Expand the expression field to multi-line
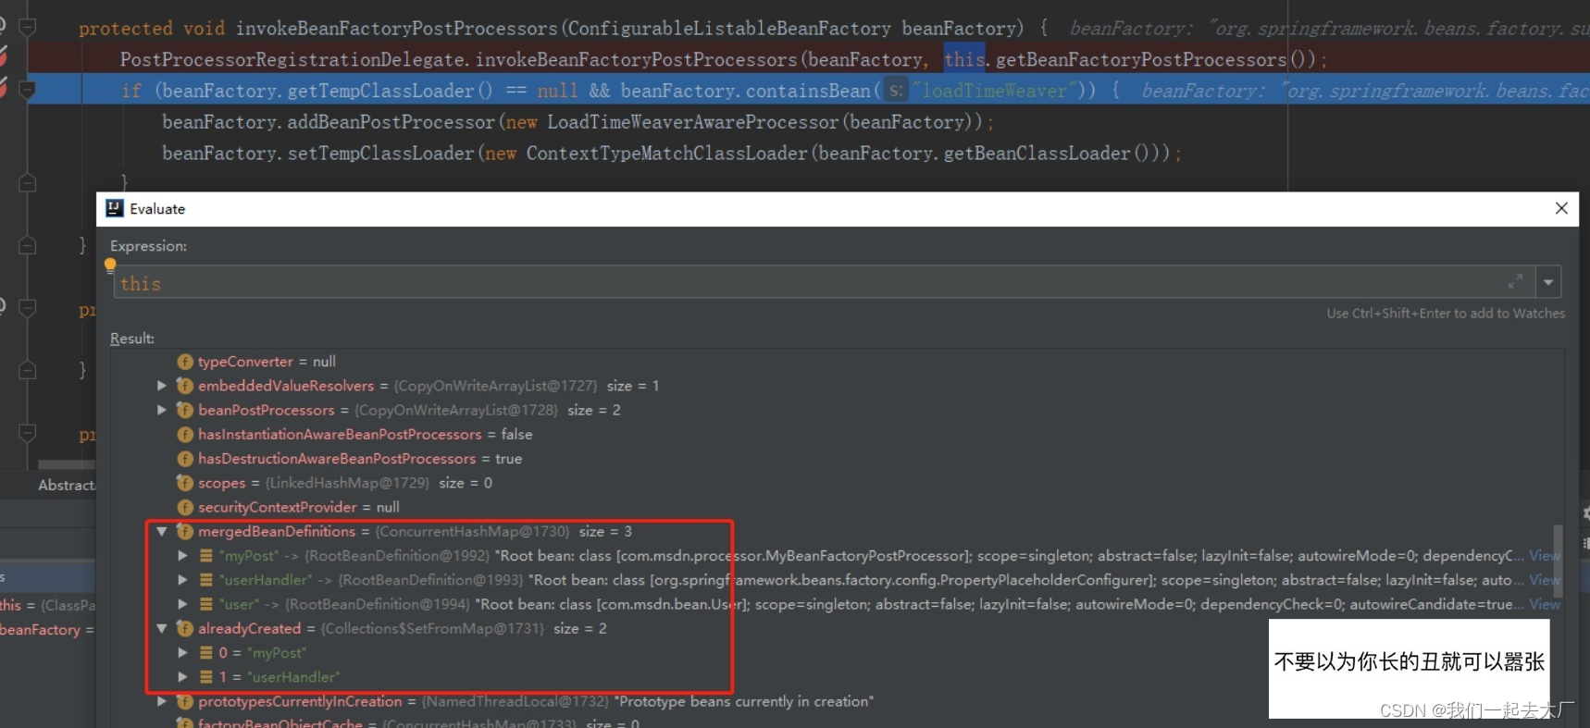This screenshot has height=728, width=1590. tap(1515, 281)
